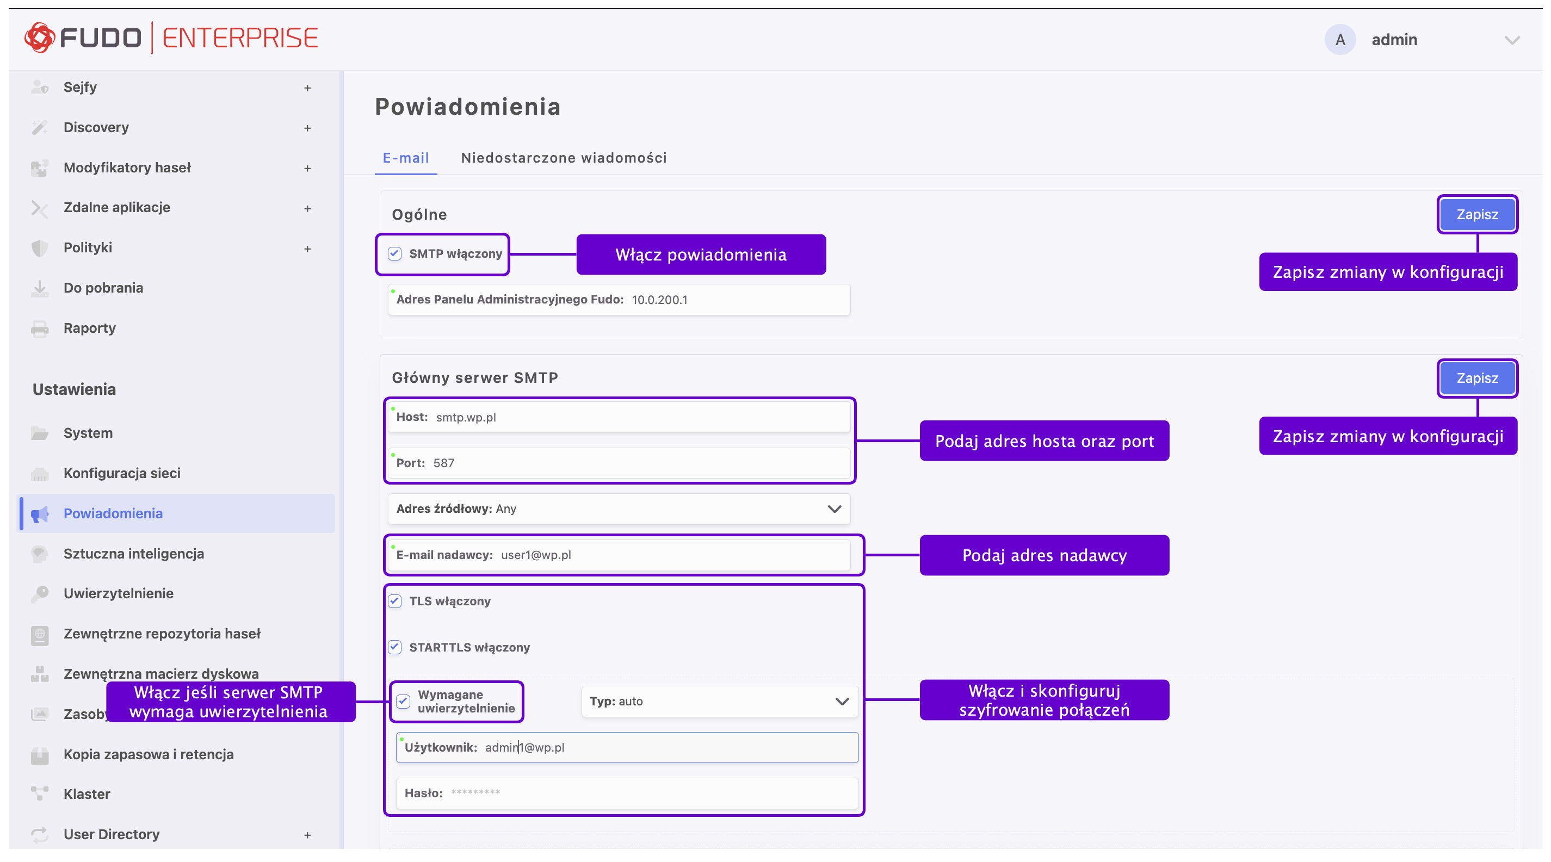Expand the Modyfikatory haseł plus sign
The image size is (1551, 862).
point(307,168)
